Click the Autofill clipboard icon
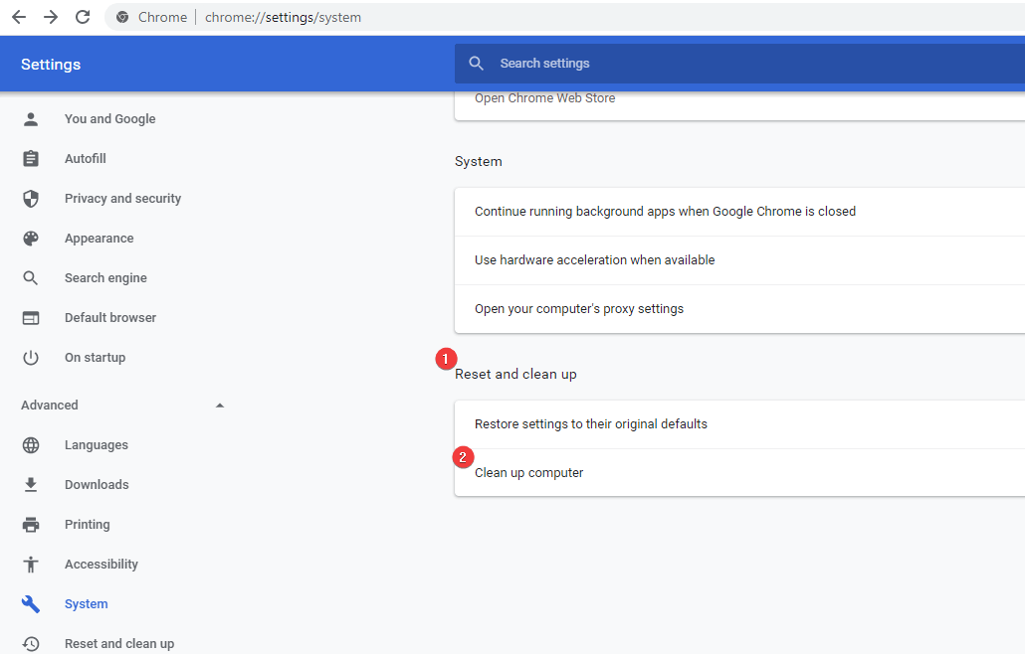The image size is (1025, 654). click(x=31, y=159)
